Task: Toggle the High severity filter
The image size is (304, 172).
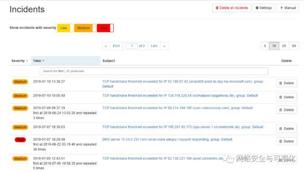Action: coord(105,28)
